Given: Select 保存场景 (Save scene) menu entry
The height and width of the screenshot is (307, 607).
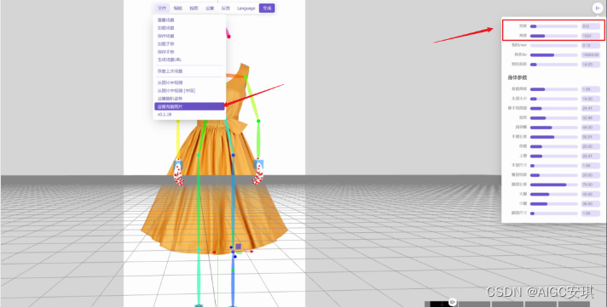Looking at the screenshot, I should click(189, 36).
